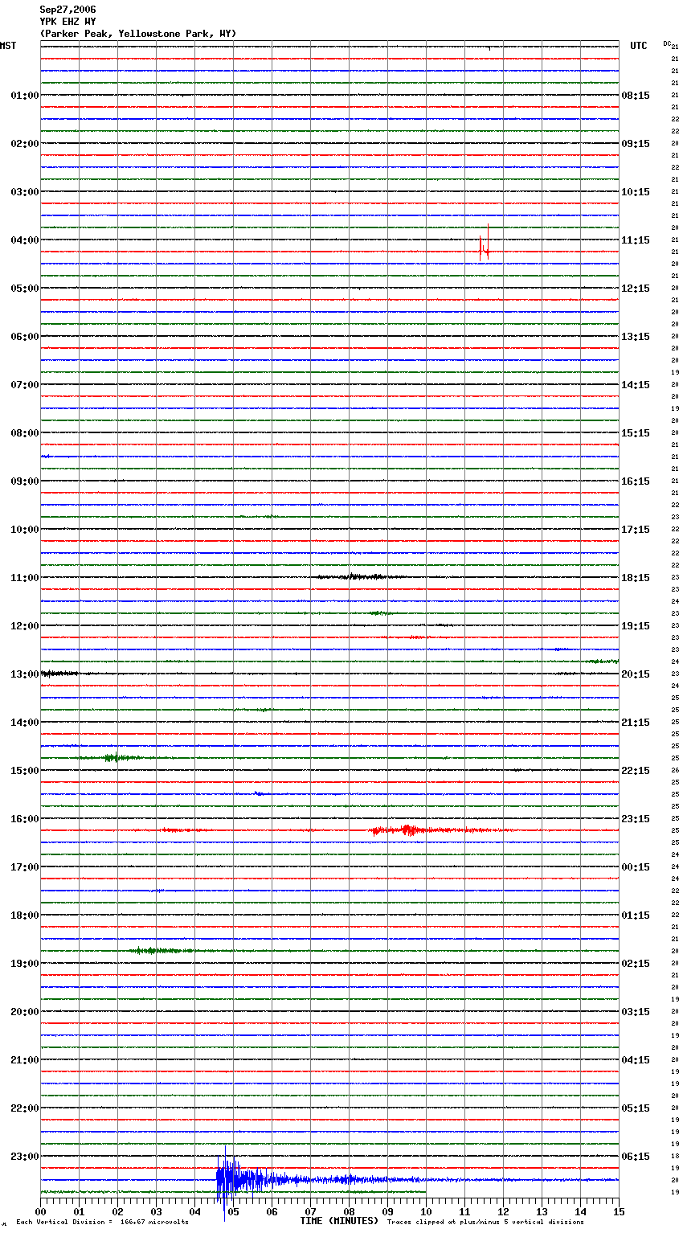Click the 12:15 UTC time label

(636, 289)
